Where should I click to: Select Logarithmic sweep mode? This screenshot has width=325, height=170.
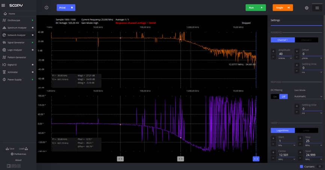(x=283, y=130)
